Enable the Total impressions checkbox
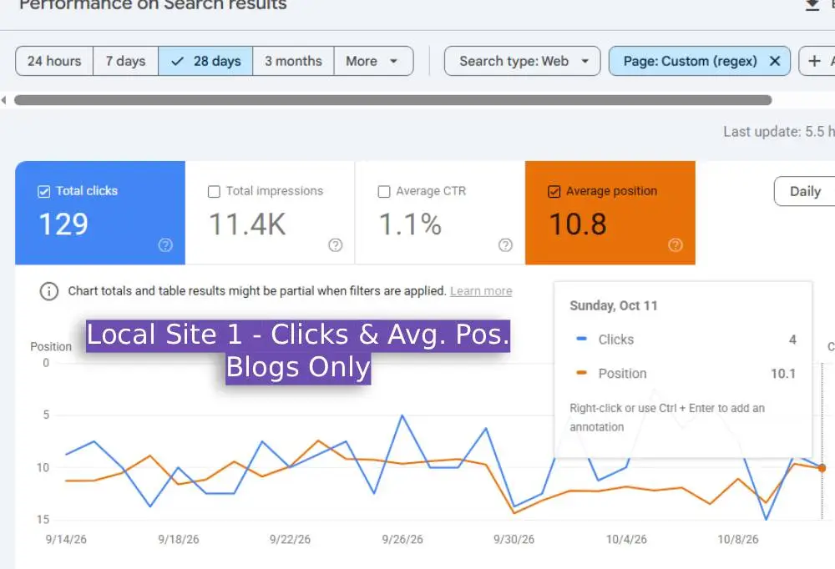 214,191
